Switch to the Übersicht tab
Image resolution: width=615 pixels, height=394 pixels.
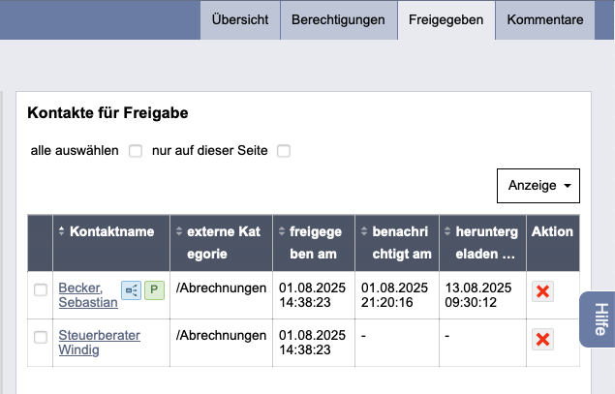(240, 20)
